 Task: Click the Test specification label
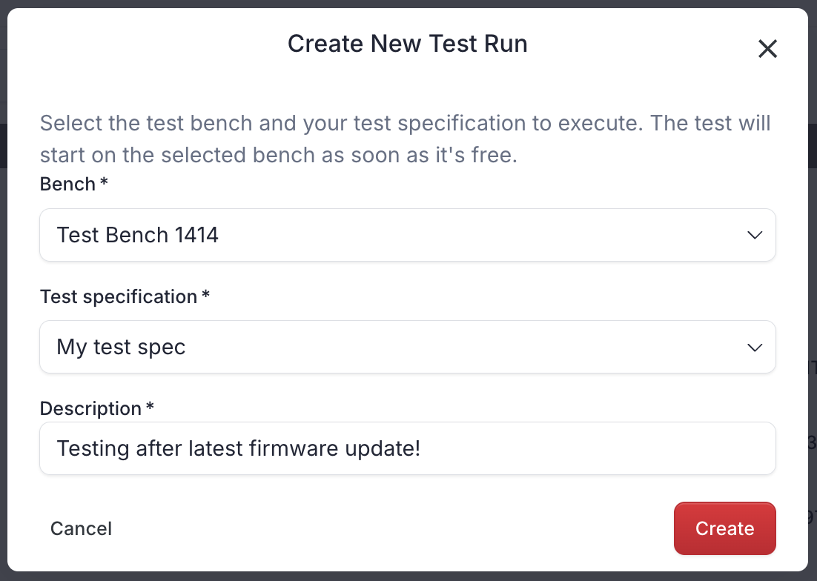(119, 296)
